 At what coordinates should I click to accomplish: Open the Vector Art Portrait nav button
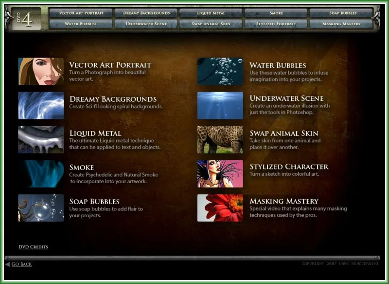pyautogui.click(x=81, y=13)
